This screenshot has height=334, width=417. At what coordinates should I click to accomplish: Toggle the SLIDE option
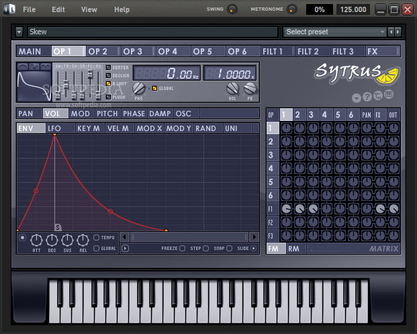pos(253,248)
